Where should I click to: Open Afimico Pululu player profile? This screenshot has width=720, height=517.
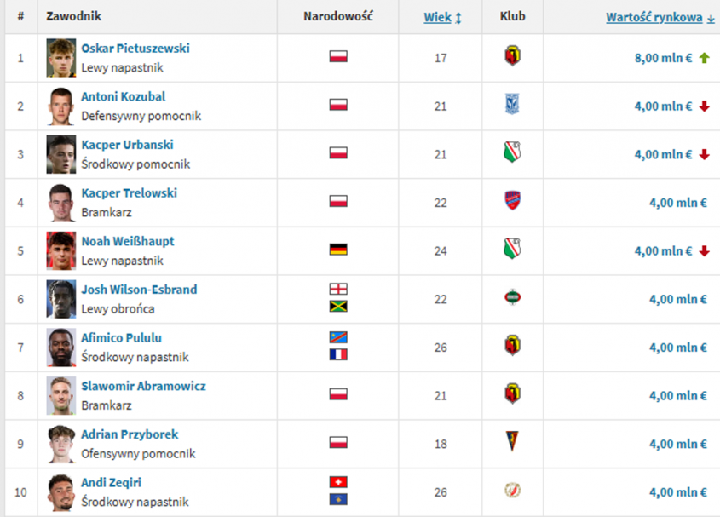click(121, 338)
